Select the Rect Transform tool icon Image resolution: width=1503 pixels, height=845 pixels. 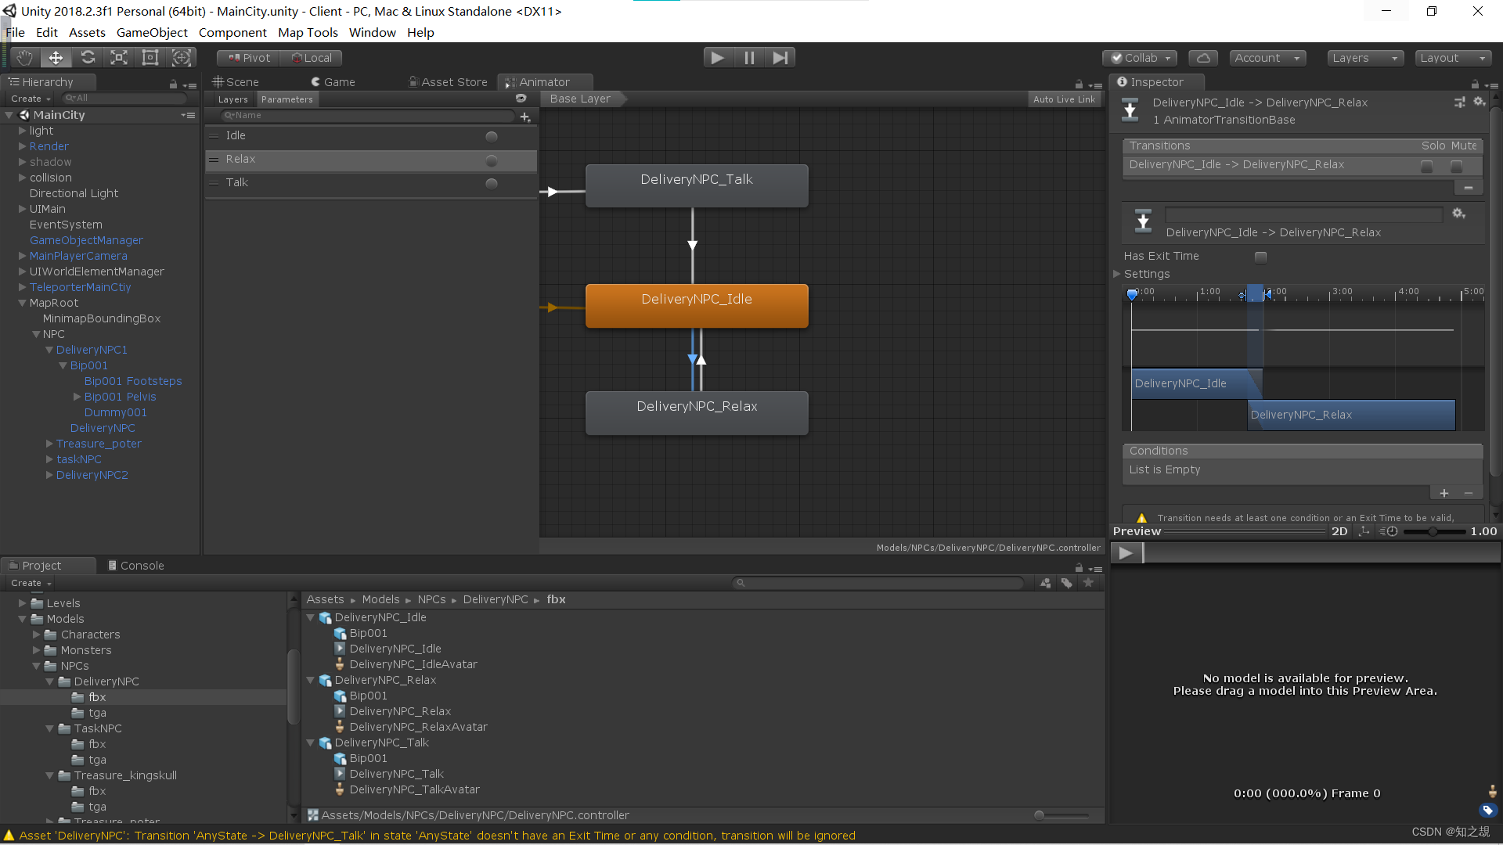(x=150, y=57)
